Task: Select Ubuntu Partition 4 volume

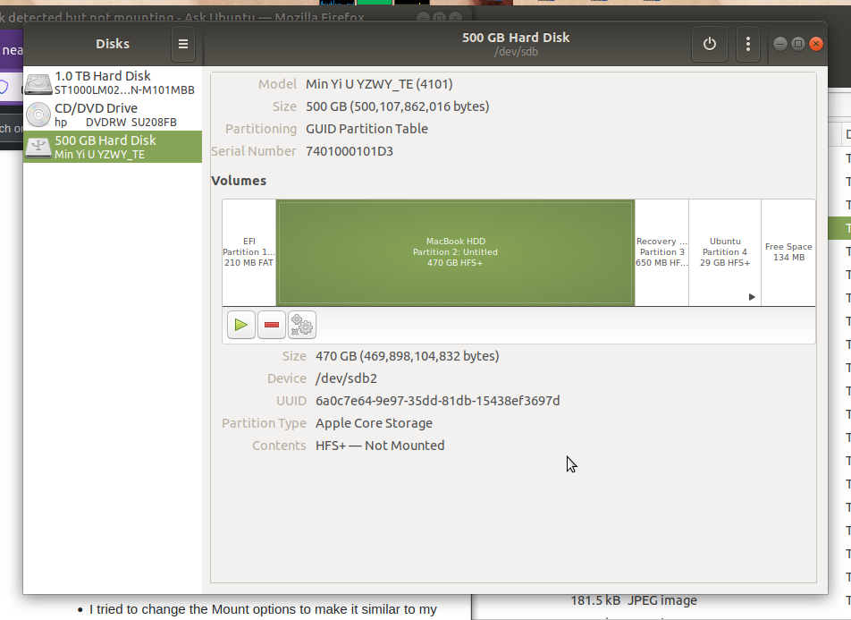Action: click(724, 252)
